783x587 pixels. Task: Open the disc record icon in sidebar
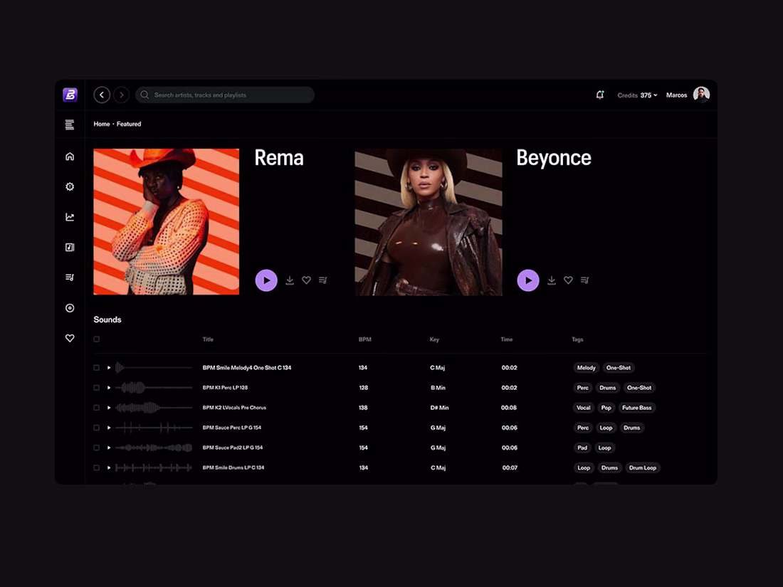pyautogui.click(x=70, y=308)
